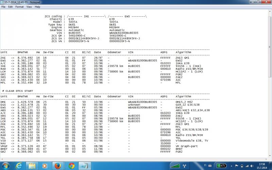
Task: Click the Notepad icon in the title bar
Action: pos(2,2)
